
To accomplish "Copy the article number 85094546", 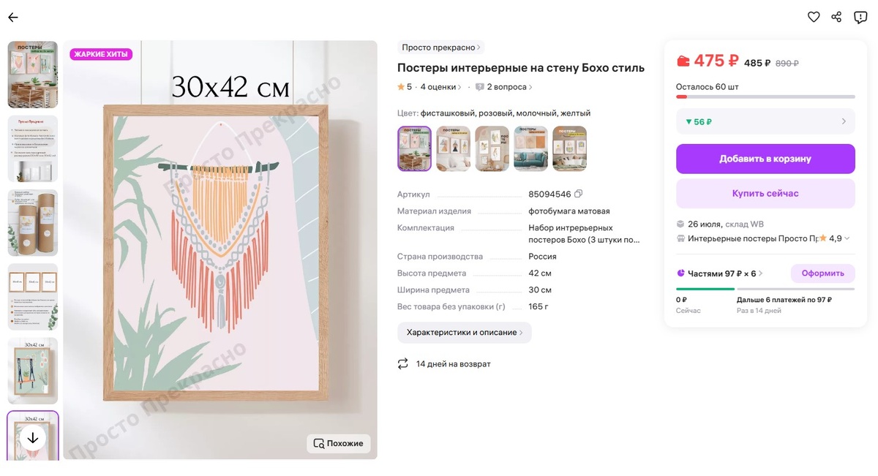I will (579, 194).
